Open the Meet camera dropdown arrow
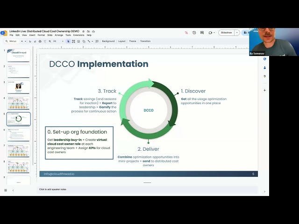The image size is (299, 224). (214, 33)
